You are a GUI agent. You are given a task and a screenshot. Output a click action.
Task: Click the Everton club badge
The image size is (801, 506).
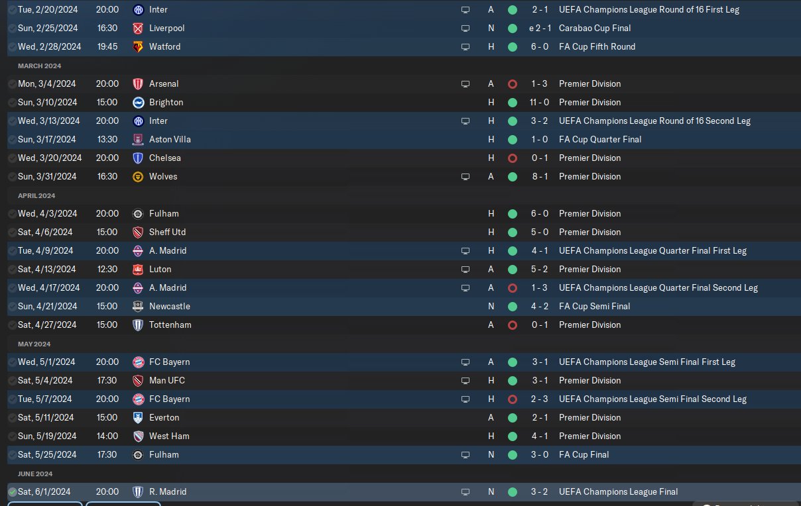pyautogui.click(x=138, y=418)
